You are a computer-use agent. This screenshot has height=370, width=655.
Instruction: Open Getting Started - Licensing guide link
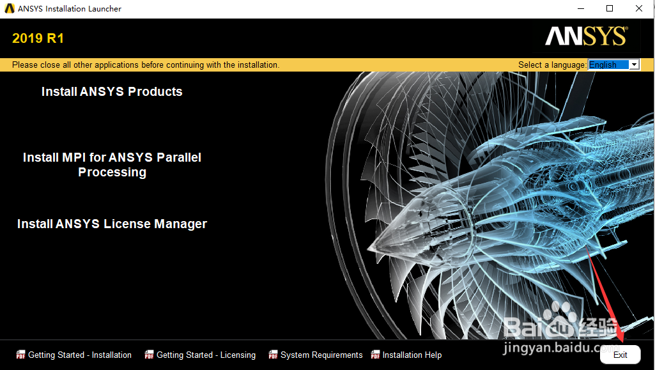click(x=206, y=355)
